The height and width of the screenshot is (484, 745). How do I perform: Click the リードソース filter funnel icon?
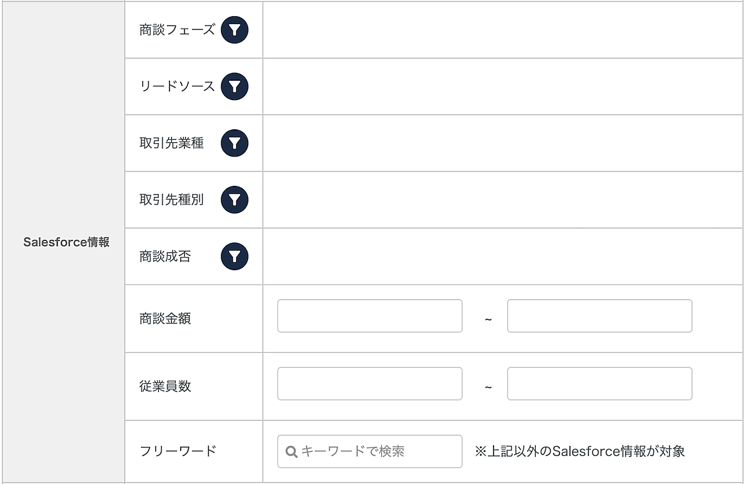click(x=235, y=87)
